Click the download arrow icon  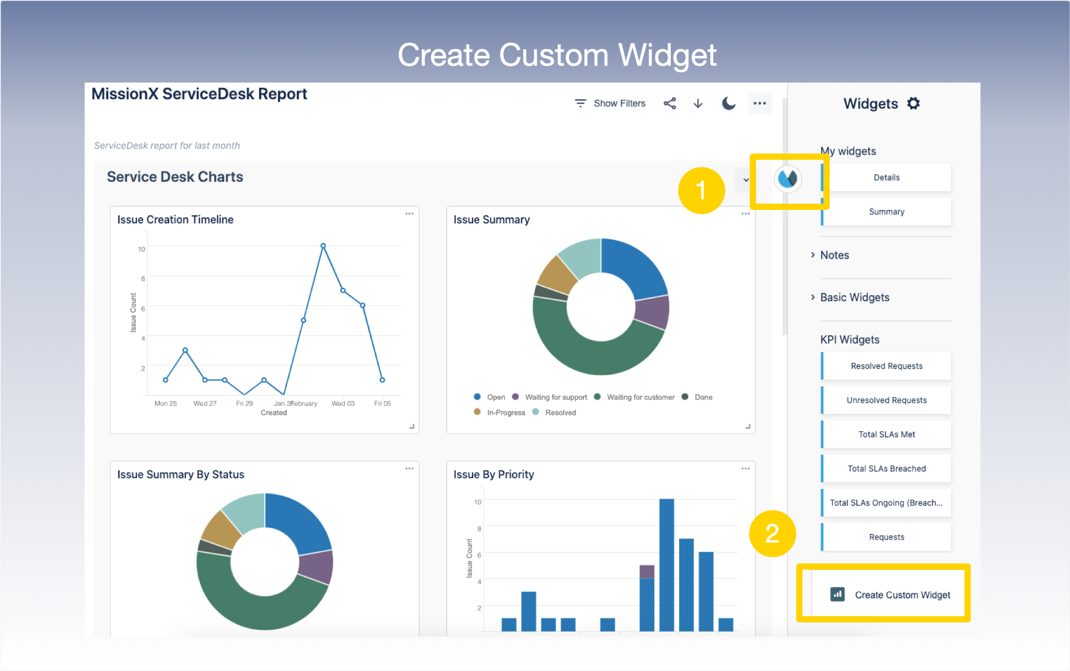pos(698,103)
